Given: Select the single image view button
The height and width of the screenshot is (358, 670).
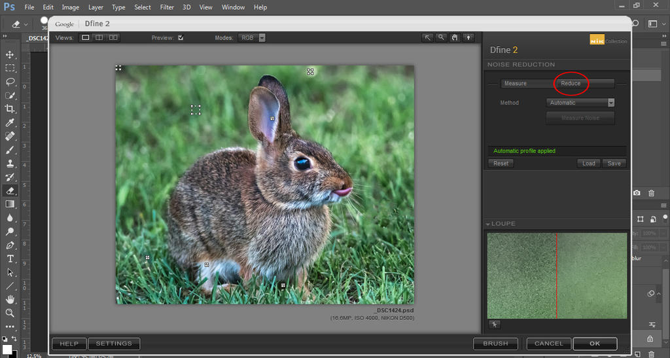Looking at the screenshot, I should click(85, 38).
